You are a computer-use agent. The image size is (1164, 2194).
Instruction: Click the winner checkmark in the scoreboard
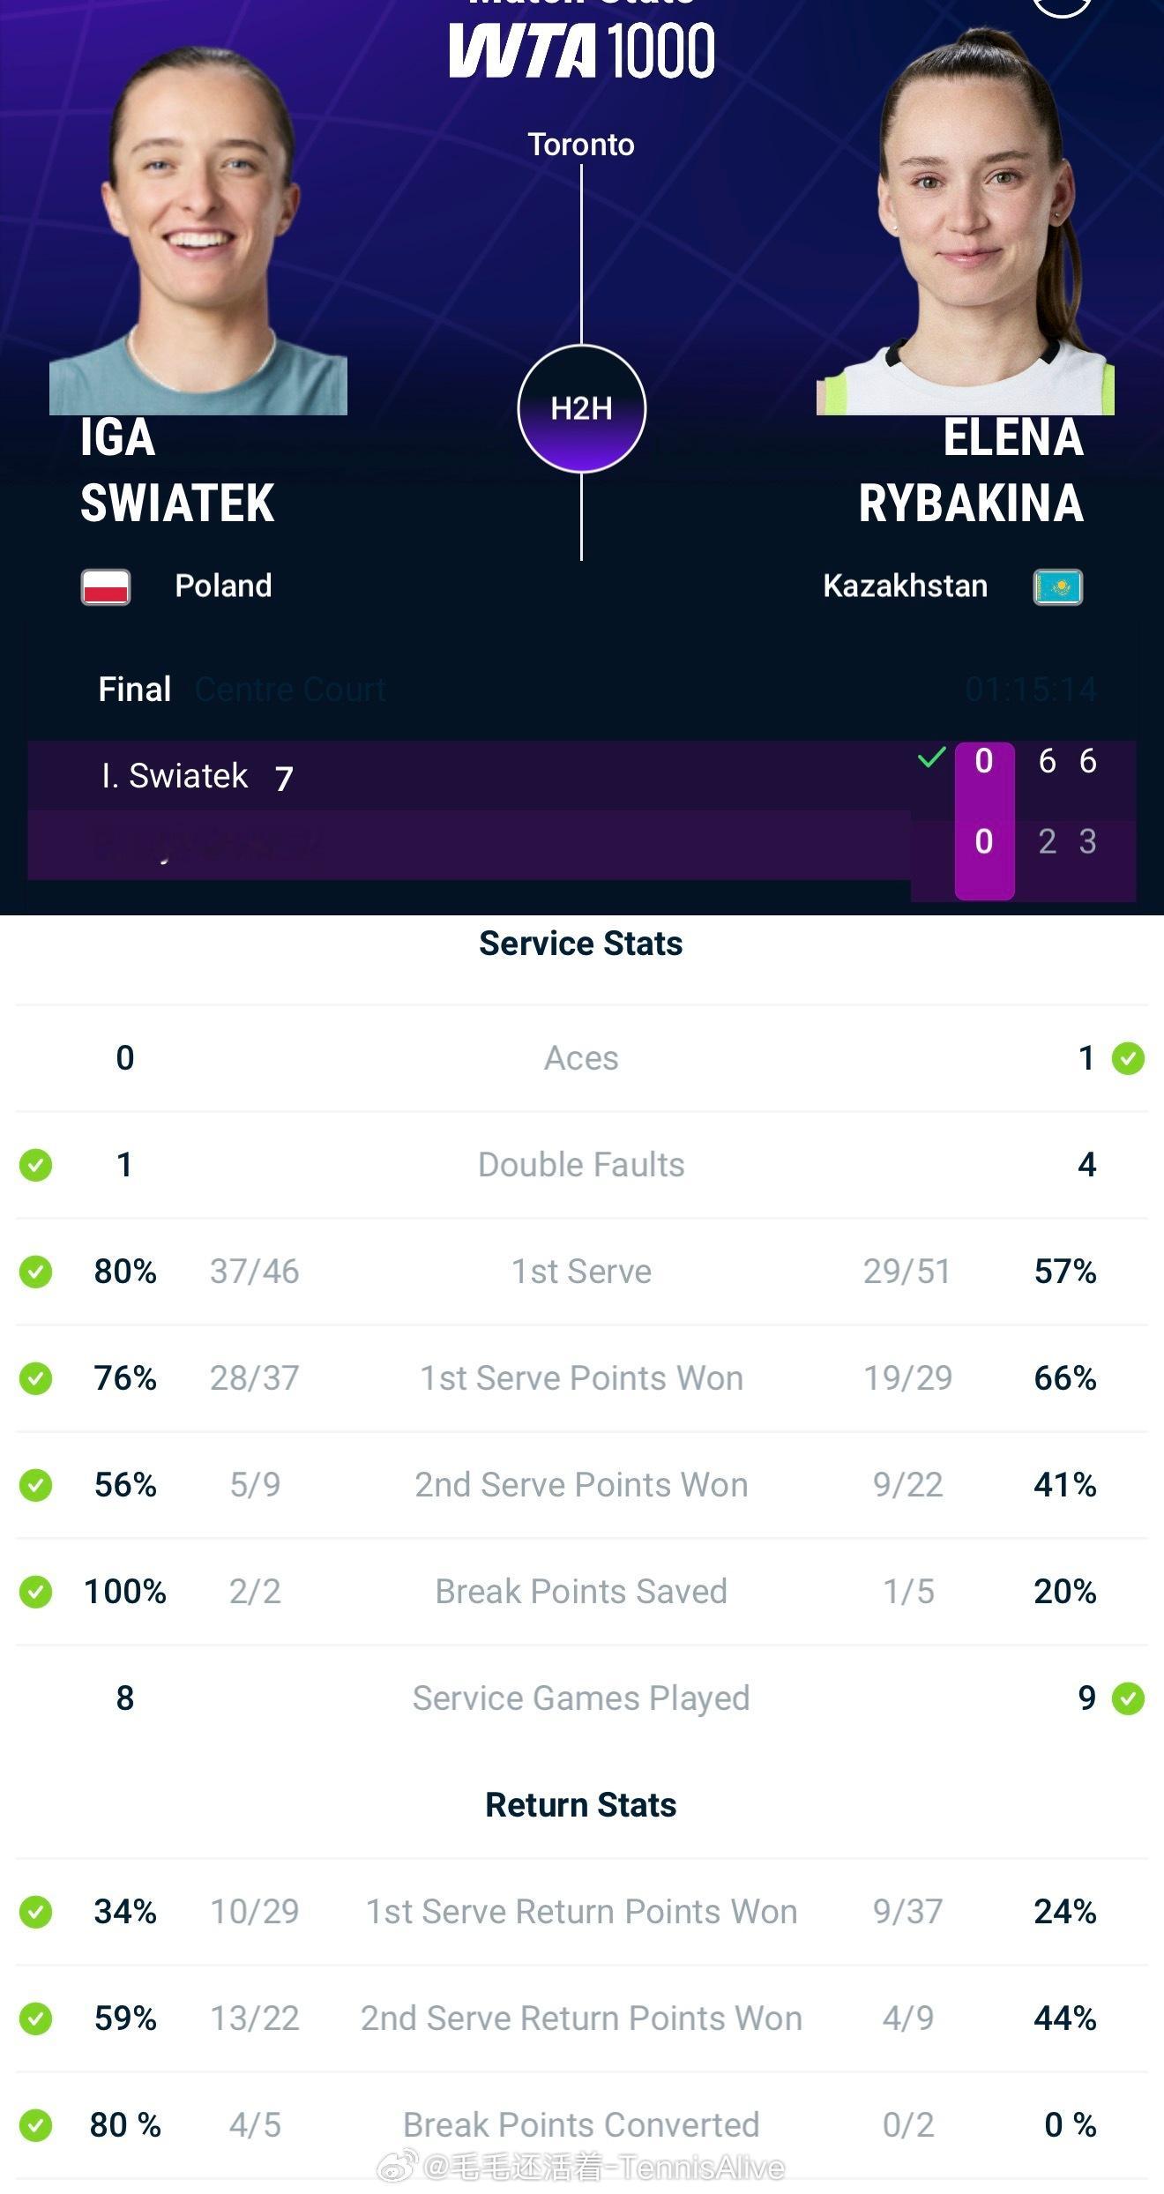point(931,757)
